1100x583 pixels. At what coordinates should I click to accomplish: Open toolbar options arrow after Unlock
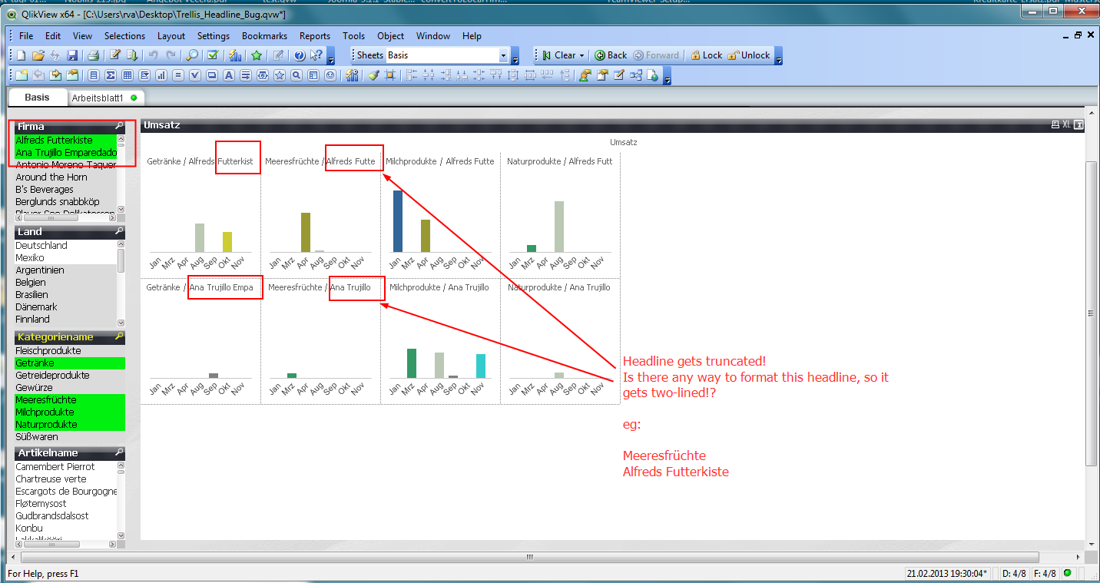coord(778,55)
